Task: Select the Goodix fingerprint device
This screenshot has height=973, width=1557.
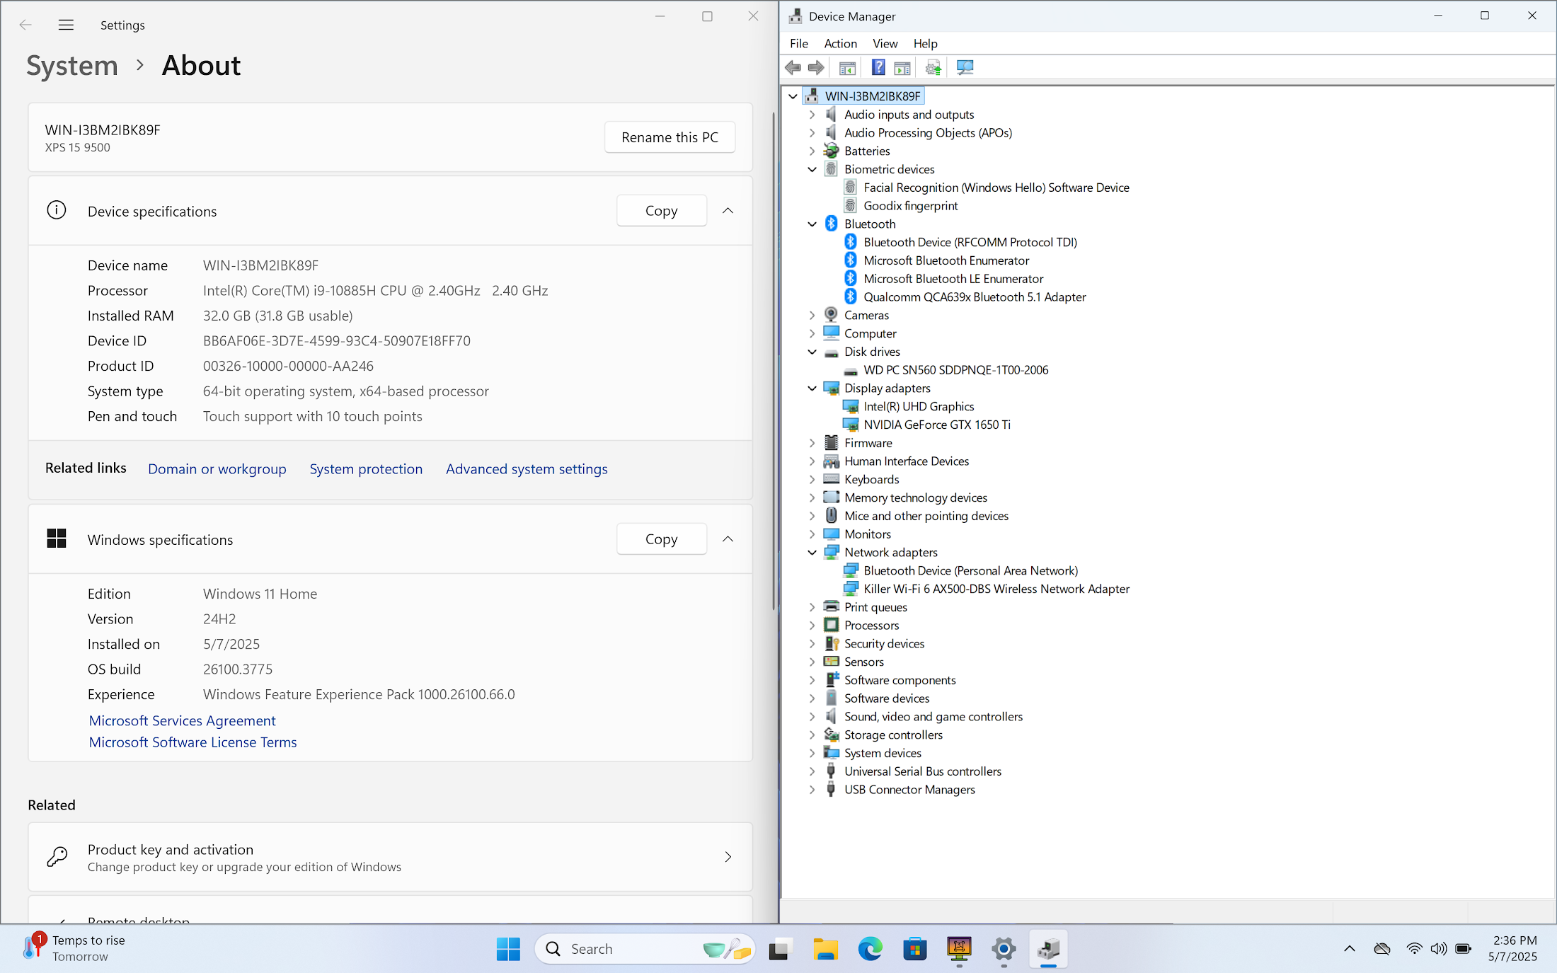Action: (x=910, y=206)
